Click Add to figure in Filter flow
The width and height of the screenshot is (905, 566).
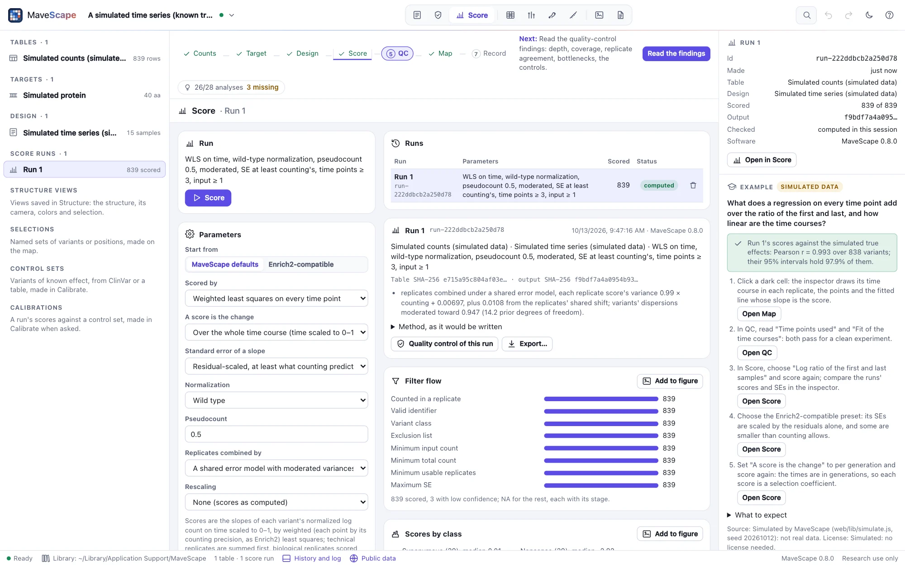click(x=670, y=381)
